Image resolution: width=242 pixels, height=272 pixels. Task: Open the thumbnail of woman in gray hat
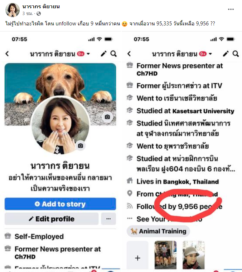click(x=194, y=255)
